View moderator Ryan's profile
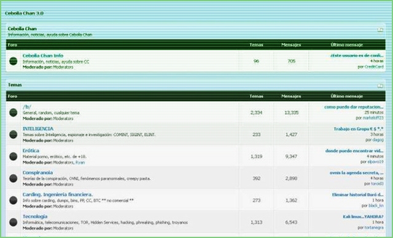 click(80, 163)
